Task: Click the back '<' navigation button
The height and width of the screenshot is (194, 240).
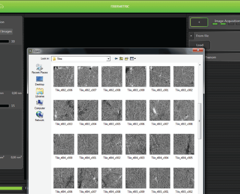Action: pyautogui.click(x=199, y=22)
